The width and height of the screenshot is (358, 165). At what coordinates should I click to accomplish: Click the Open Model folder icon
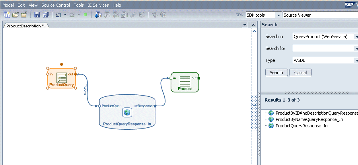click(16, 15)
